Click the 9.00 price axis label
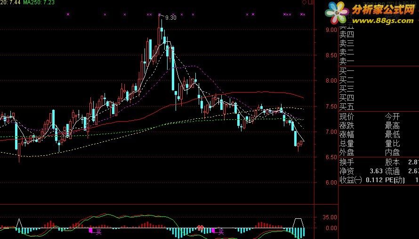Image resolution: width=419 pixels, height=239 pixels. [331, 30]
